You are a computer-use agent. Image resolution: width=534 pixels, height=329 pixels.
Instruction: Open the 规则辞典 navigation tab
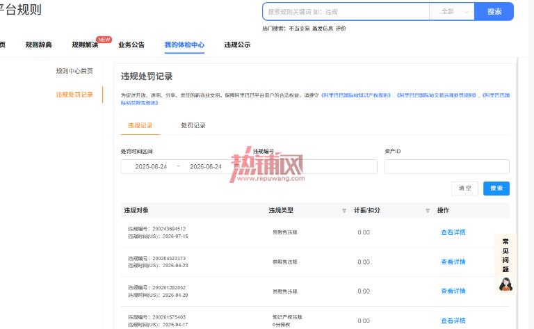[x=38, y=45]
